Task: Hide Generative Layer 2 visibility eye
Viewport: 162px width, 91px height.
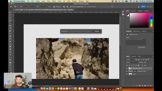Action: coord(127,68)
